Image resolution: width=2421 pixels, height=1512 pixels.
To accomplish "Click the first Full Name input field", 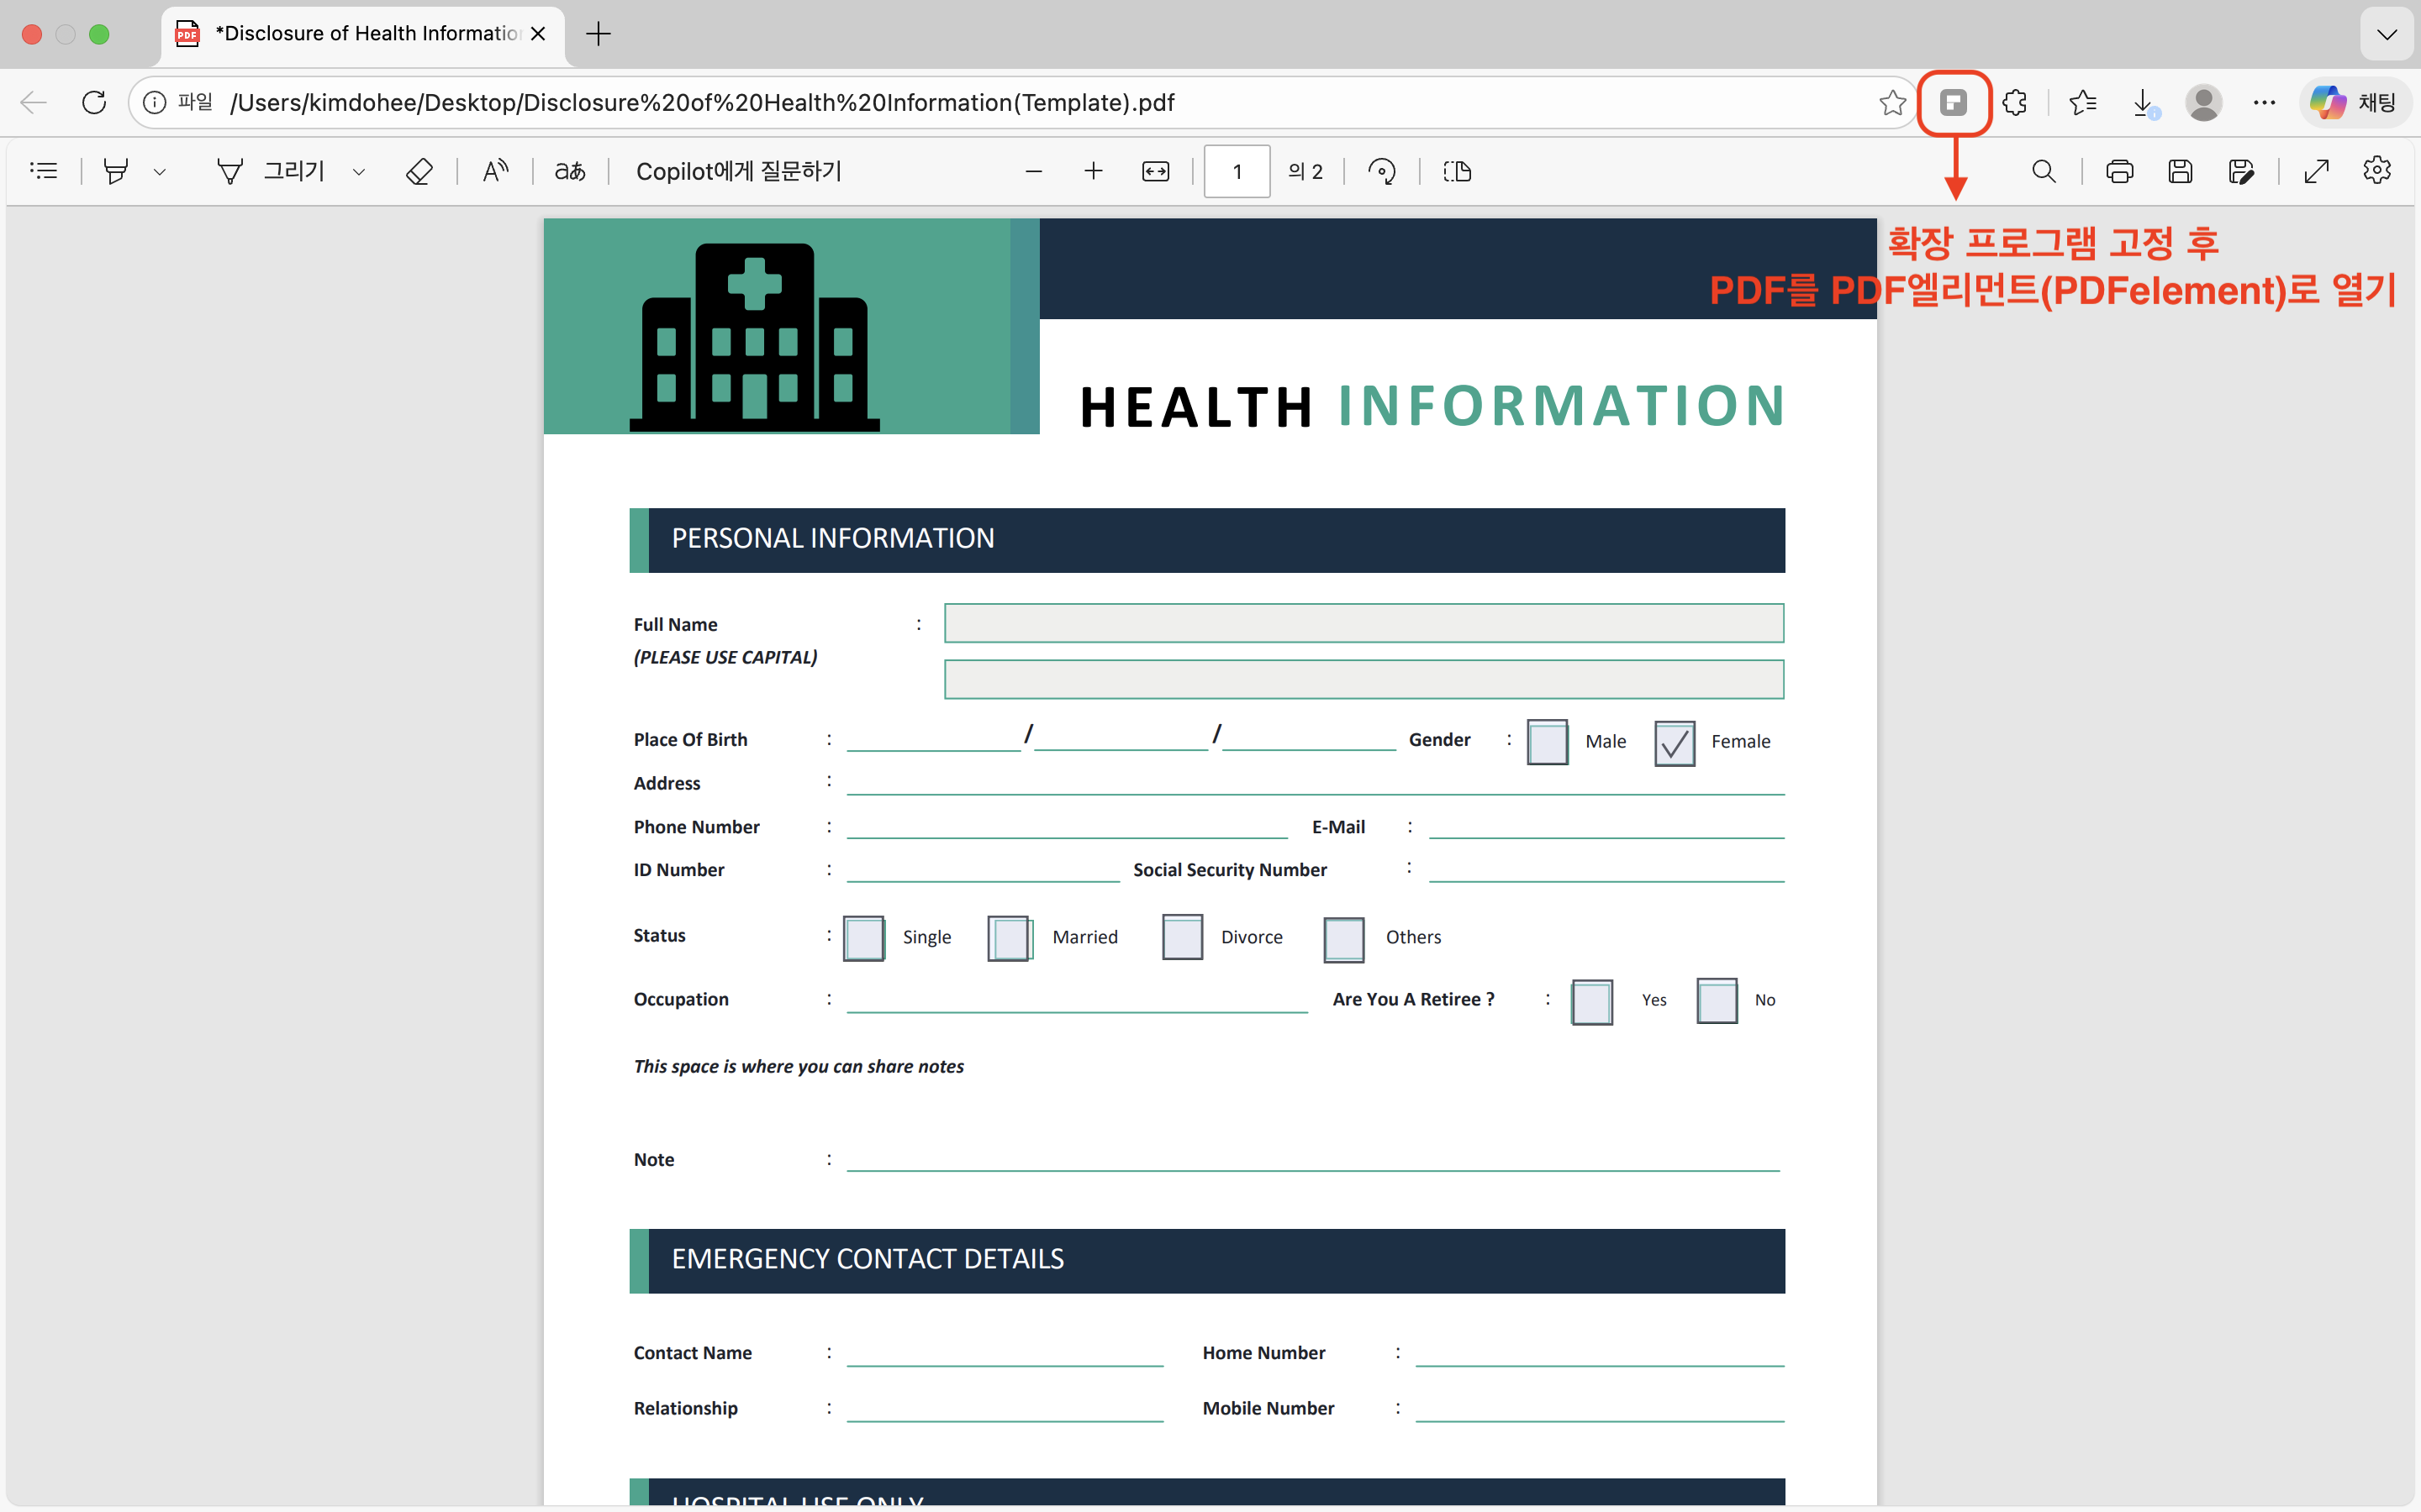I will [x=1363, y=623].
